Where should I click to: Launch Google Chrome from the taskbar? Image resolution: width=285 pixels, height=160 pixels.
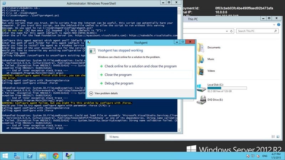pos(56,156)
